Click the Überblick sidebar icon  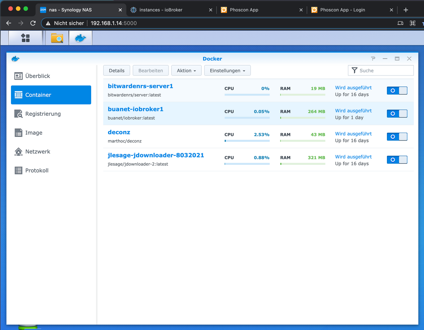(18, 76)
